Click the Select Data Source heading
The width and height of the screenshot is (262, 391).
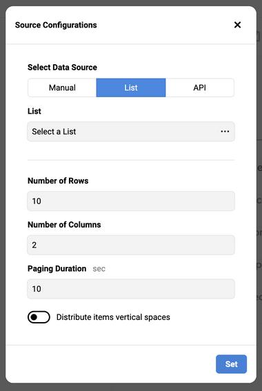pyautogui.click(x=62, y=68)
